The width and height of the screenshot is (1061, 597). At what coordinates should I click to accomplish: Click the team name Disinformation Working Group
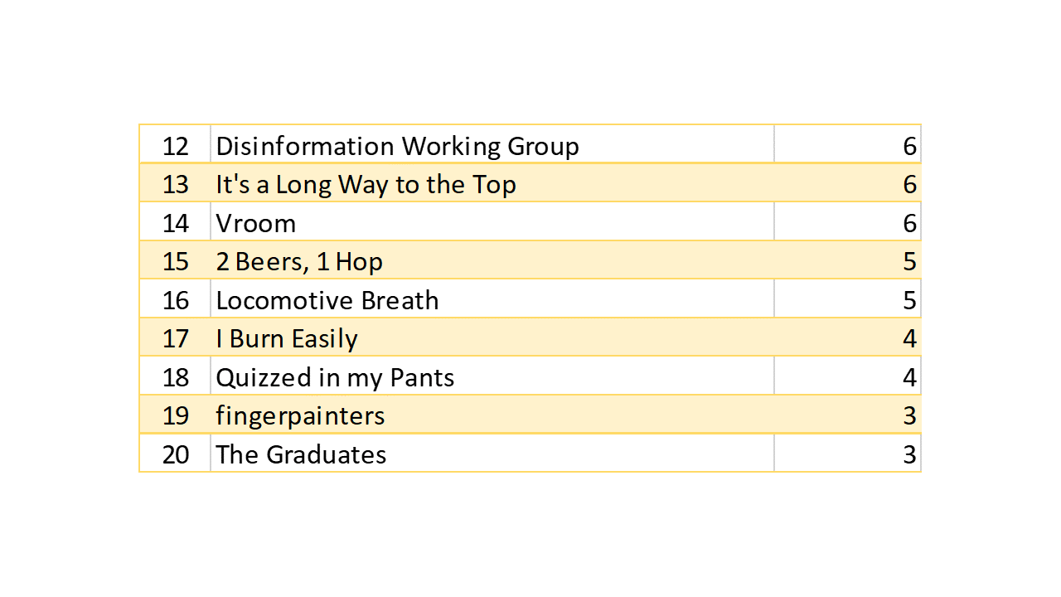pos(397,146)
